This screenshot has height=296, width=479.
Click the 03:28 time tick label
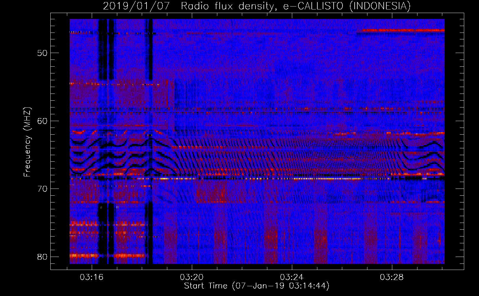click(x=392, y=277)
